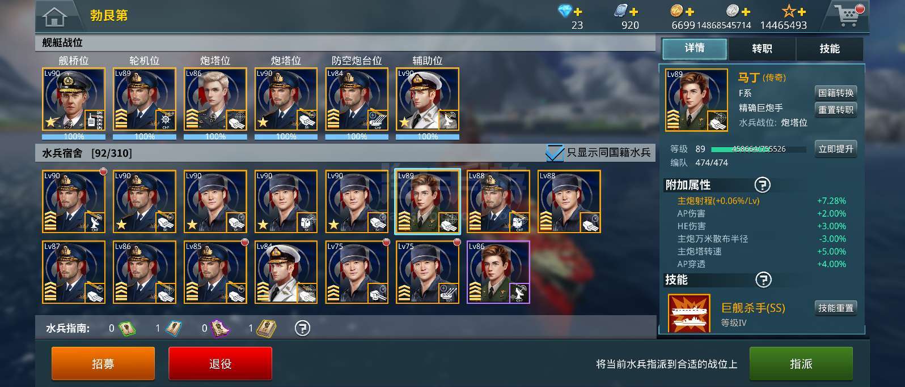Click the green 指派 button
This screenshot has width=905, height=387.
click(801, 364)
